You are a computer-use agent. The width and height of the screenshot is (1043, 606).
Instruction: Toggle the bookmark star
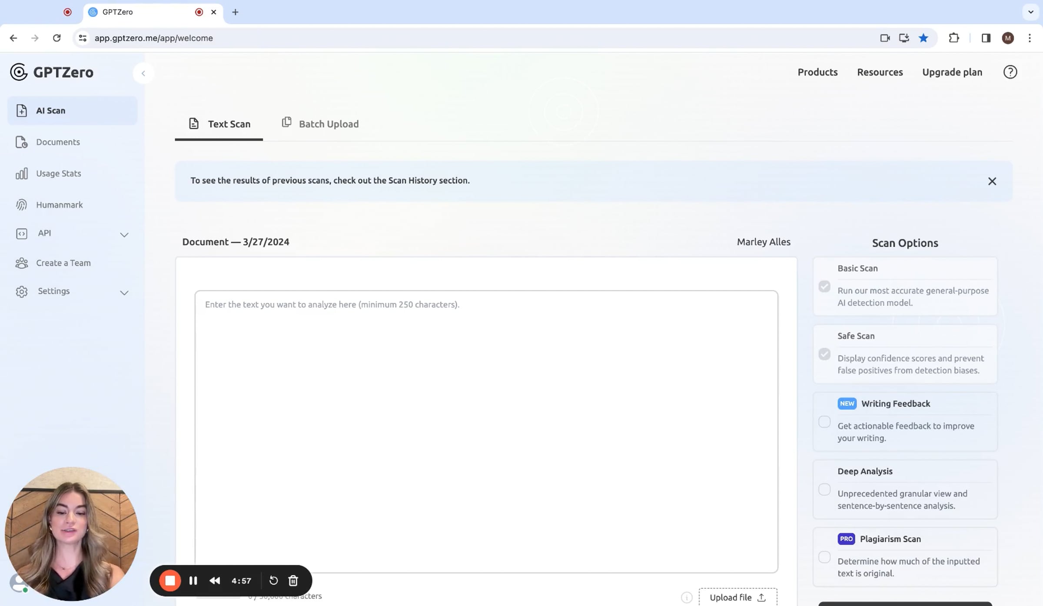point(923,38)
